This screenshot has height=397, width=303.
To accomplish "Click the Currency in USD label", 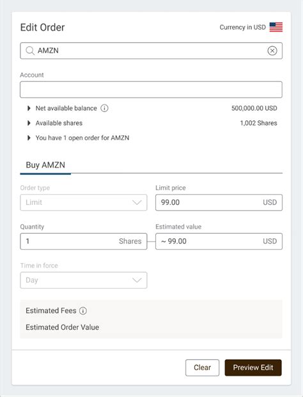I will click(x=243, y=27).
